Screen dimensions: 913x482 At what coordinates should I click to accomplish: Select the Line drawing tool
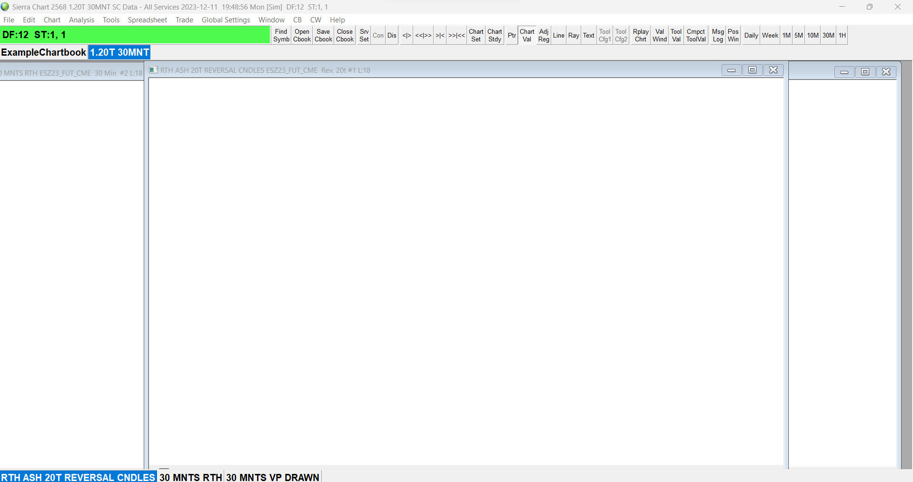[x=558, y=35]
